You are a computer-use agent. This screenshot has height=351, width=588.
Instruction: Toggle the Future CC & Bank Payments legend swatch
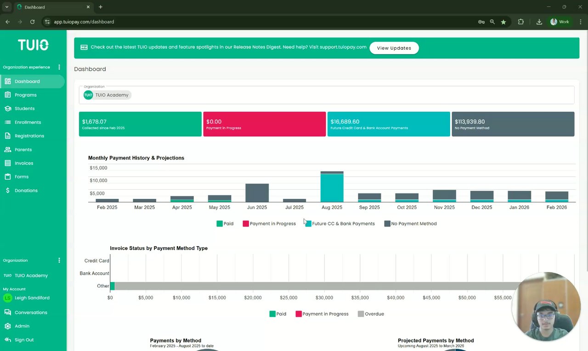coord(308,224)
